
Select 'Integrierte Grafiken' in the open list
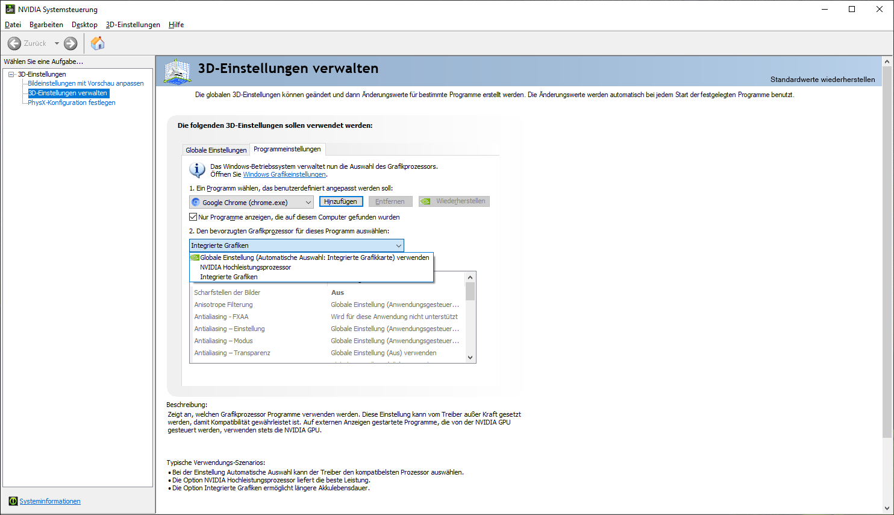tap(311, 277)
